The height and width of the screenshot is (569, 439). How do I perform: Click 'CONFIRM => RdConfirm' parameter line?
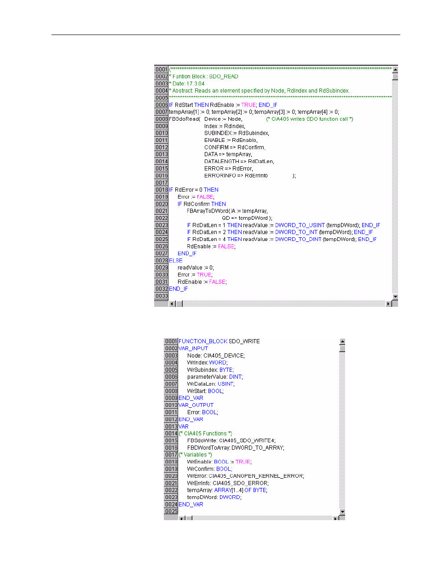coord(235,147)
